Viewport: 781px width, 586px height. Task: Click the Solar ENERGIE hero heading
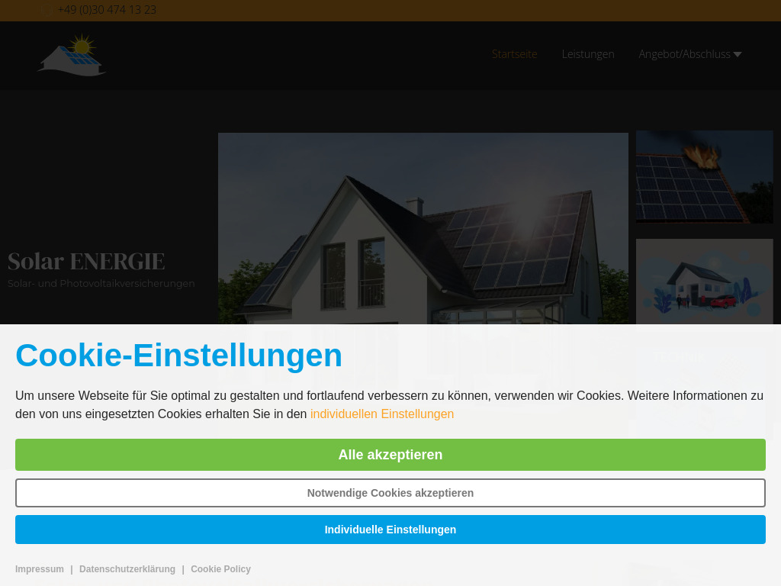[x=85, y=261]
